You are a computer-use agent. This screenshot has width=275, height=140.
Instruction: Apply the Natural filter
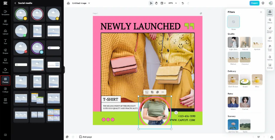point(245,42)
